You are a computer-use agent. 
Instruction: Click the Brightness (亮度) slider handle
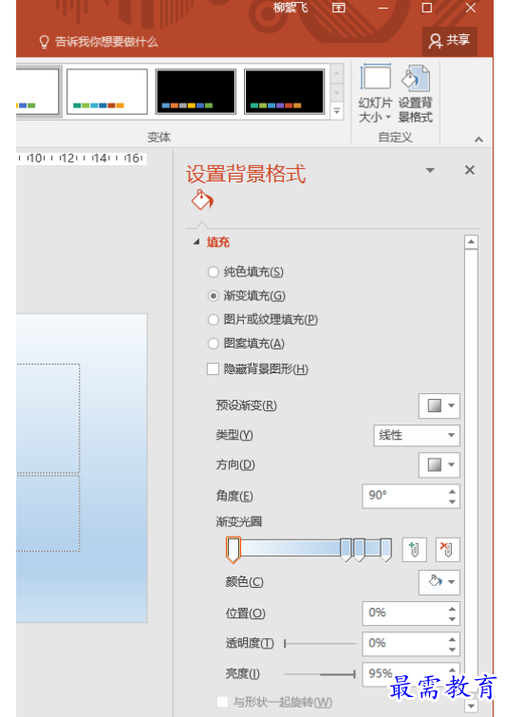pos(355,674)
